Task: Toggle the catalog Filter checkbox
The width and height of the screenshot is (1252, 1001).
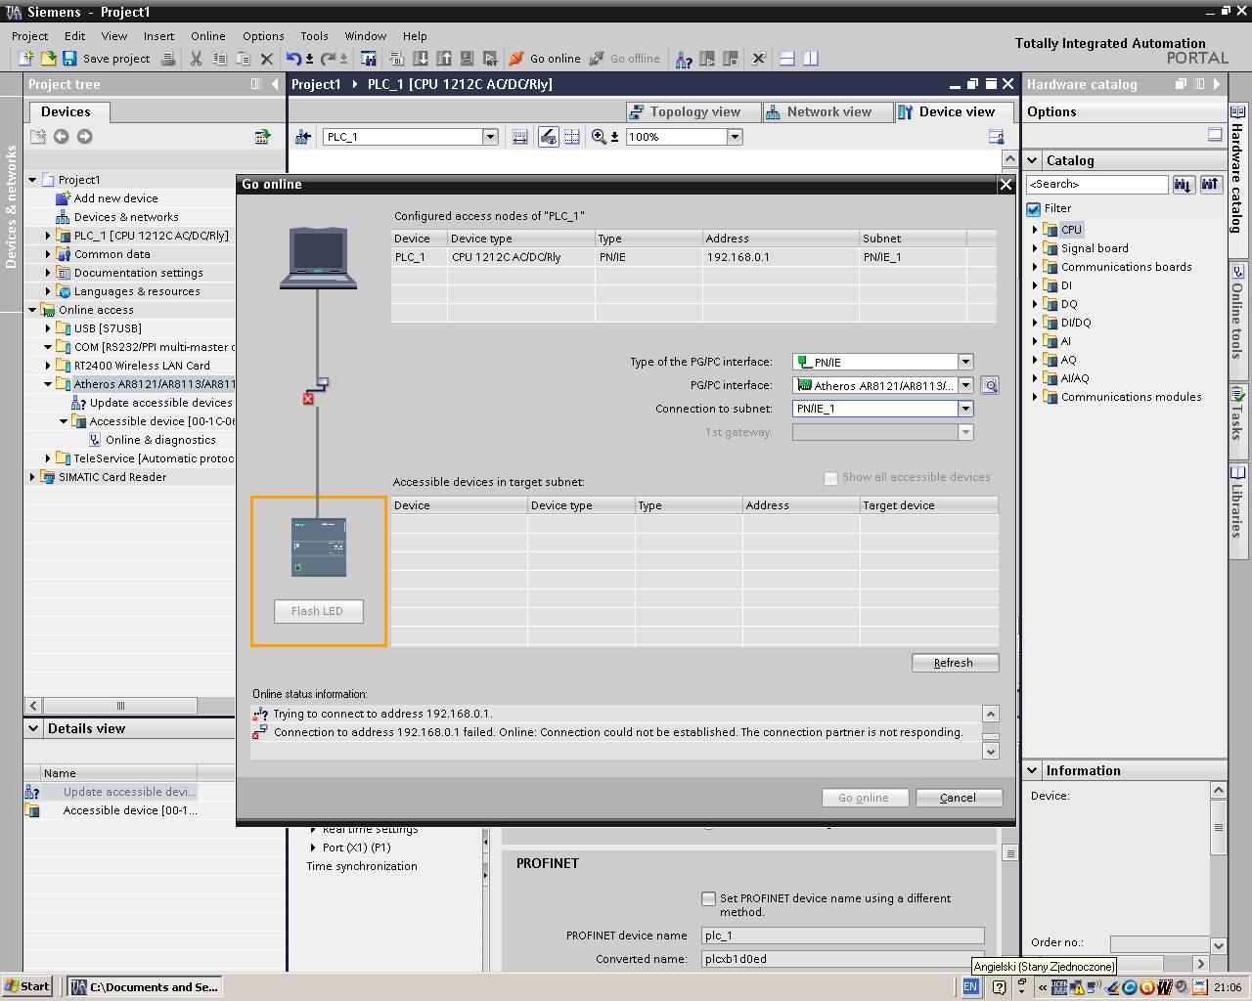Action: (1033, 209)
